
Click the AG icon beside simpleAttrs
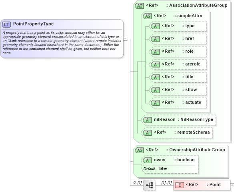tap(148, 16)
